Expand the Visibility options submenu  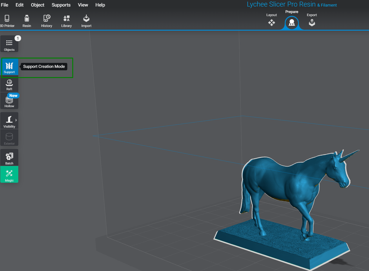9,121
